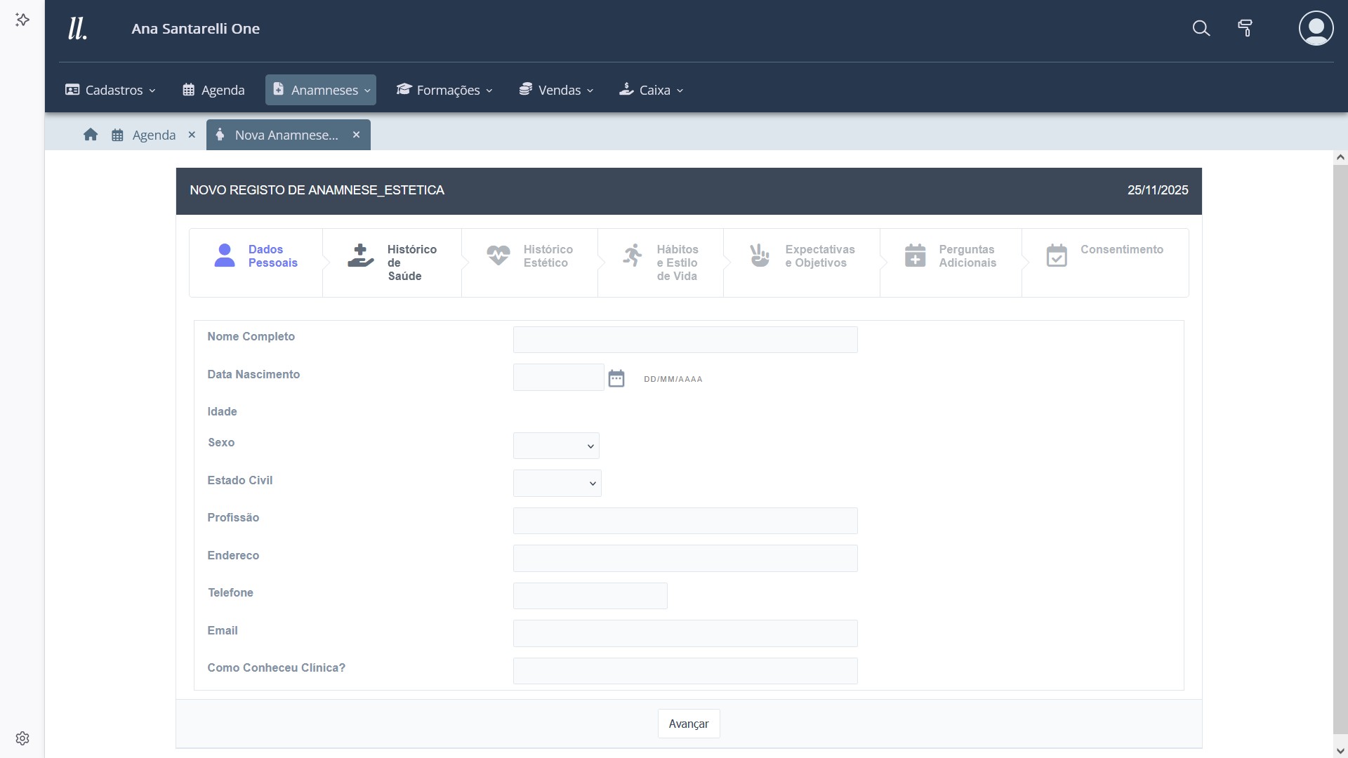
Task: Click the settings gear icon bottom-left
Action: coord(22,738)
